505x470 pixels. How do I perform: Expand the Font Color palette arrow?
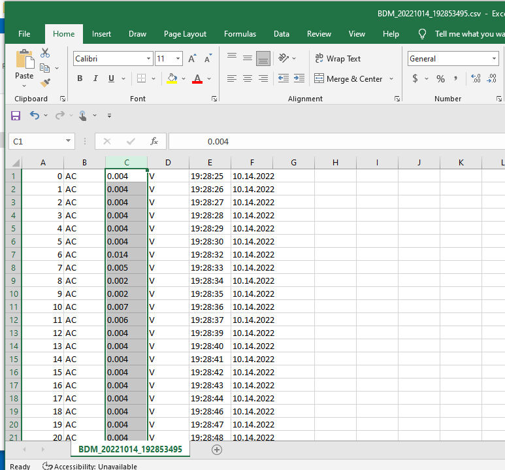(209, 78)
